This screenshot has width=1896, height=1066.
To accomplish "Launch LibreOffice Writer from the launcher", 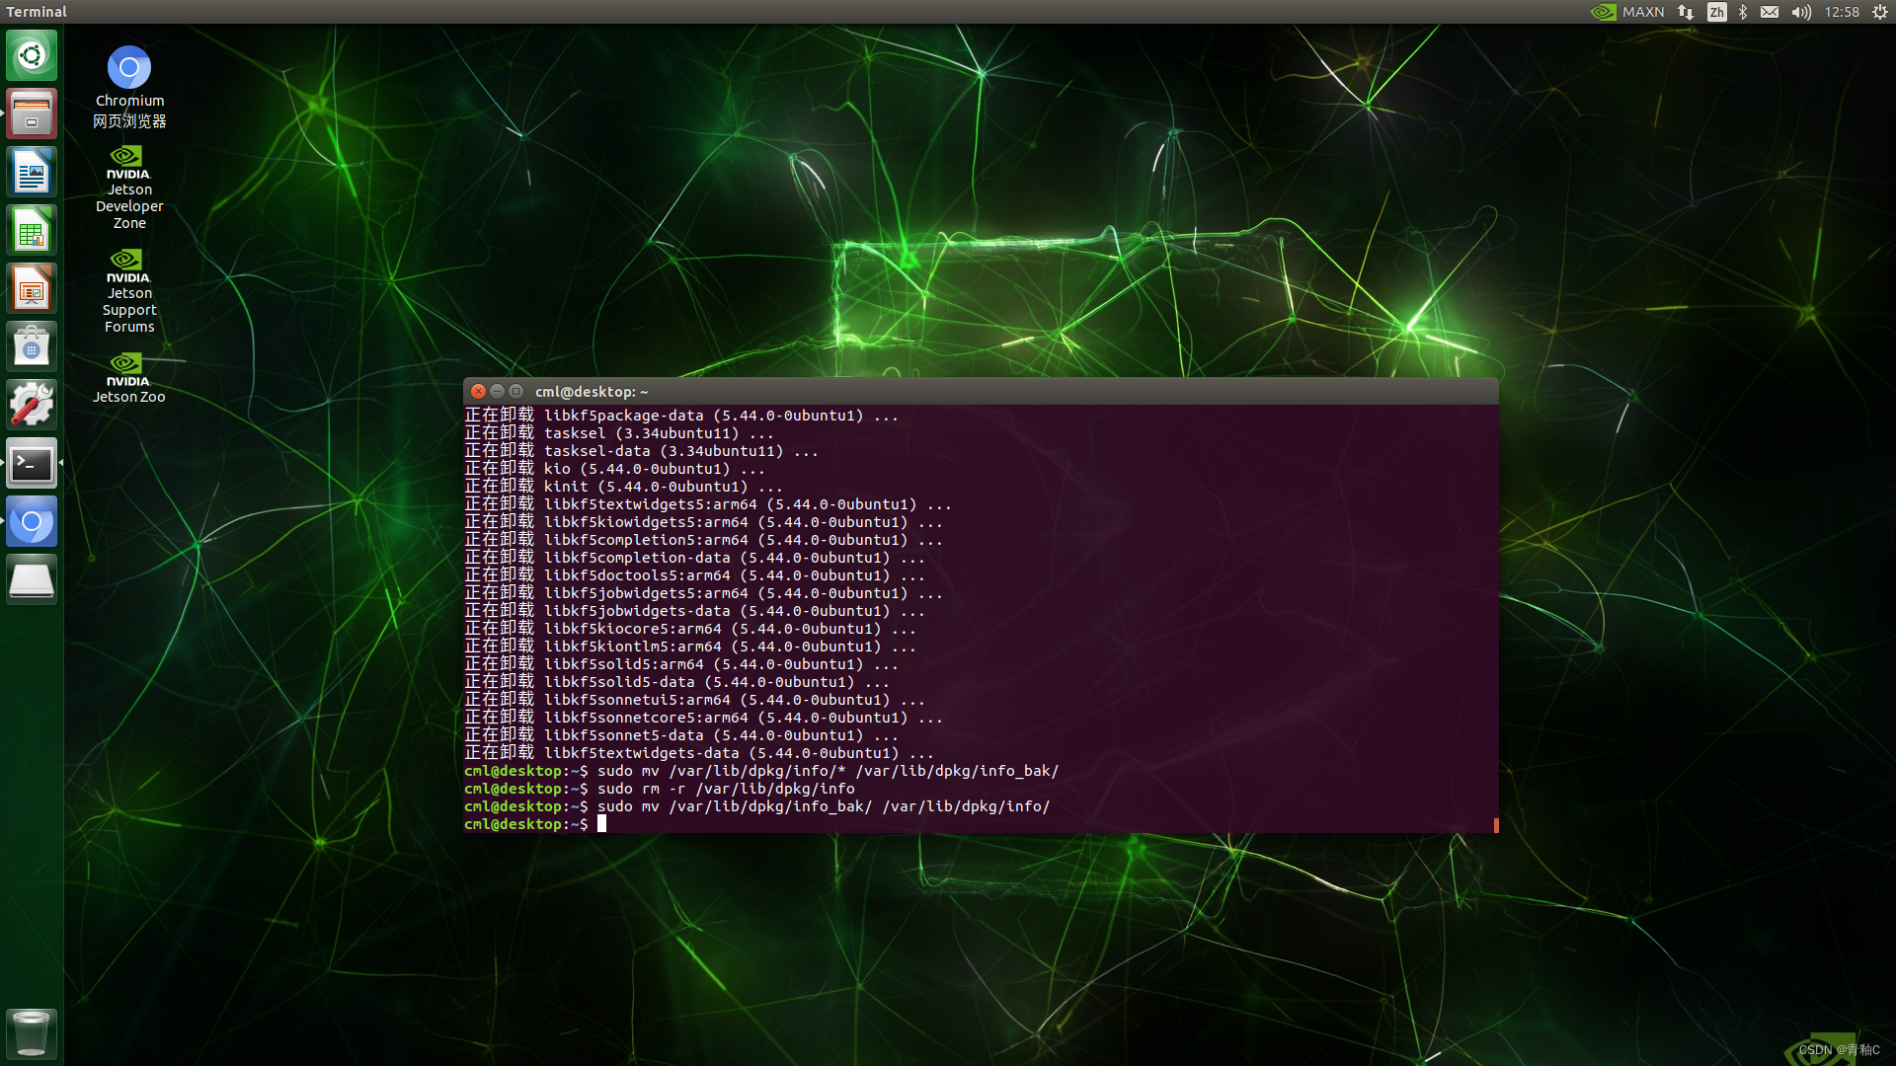I will click(32, 172).
